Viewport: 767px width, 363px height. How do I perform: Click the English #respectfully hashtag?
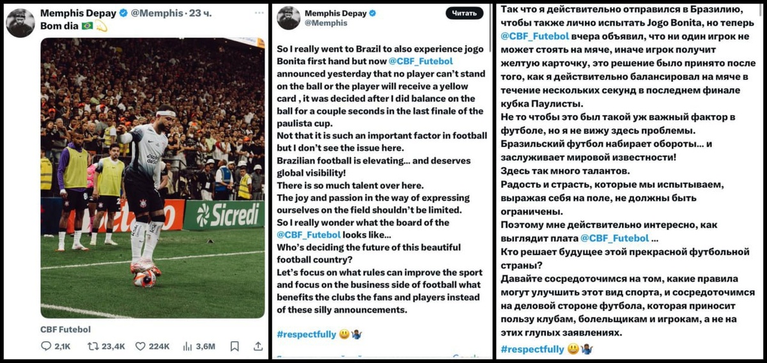tap(304, 334)
